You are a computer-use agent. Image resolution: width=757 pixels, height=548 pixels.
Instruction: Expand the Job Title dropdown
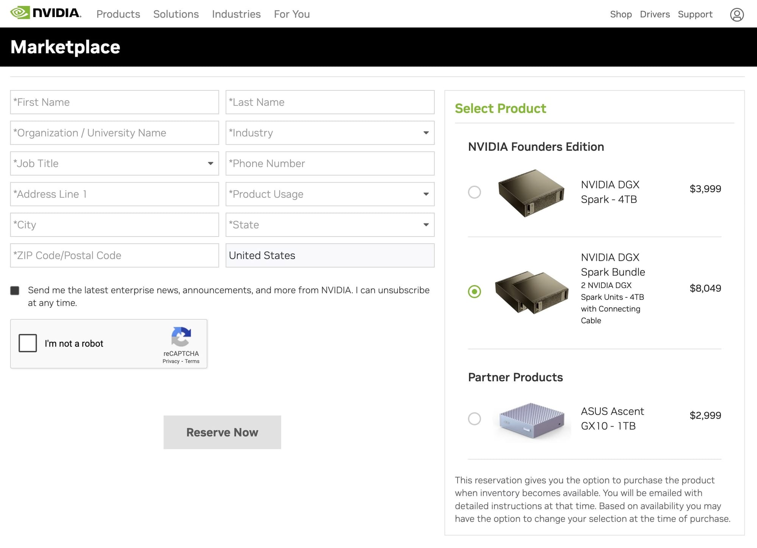tap(114, 163)
